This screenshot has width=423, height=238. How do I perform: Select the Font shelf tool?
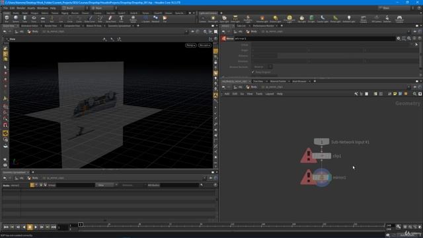click(x=121, y=19)
